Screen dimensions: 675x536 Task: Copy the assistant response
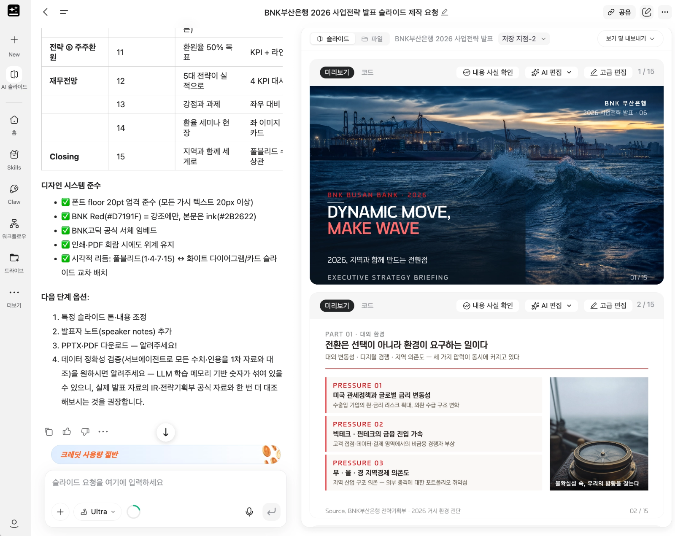point(49,431)
